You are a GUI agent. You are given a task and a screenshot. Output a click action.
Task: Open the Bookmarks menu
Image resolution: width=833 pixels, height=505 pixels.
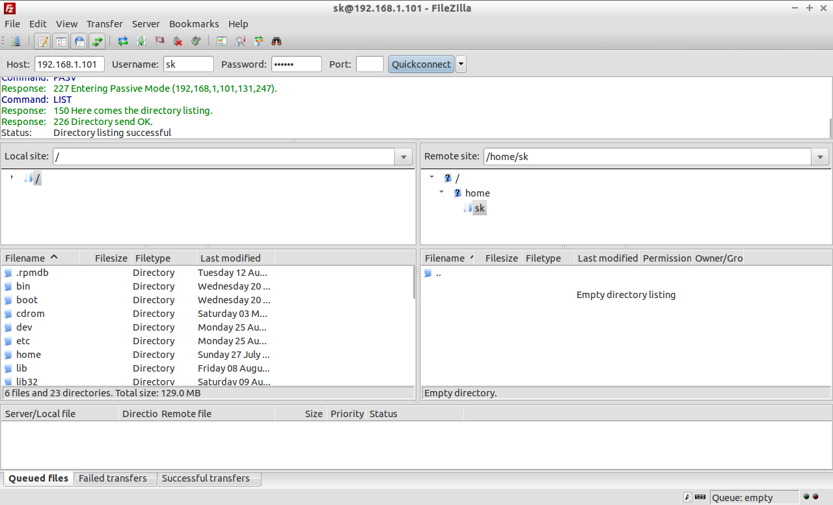194,24
